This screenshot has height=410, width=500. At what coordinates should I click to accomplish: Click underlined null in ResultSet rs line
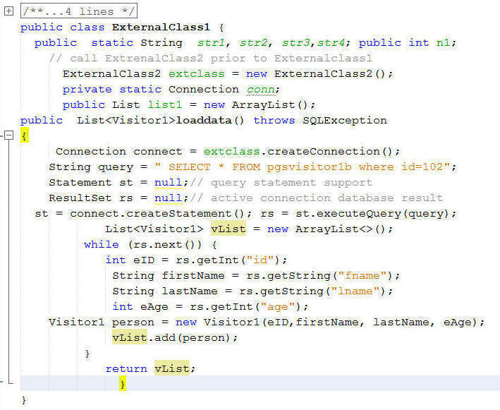(169, 198)
